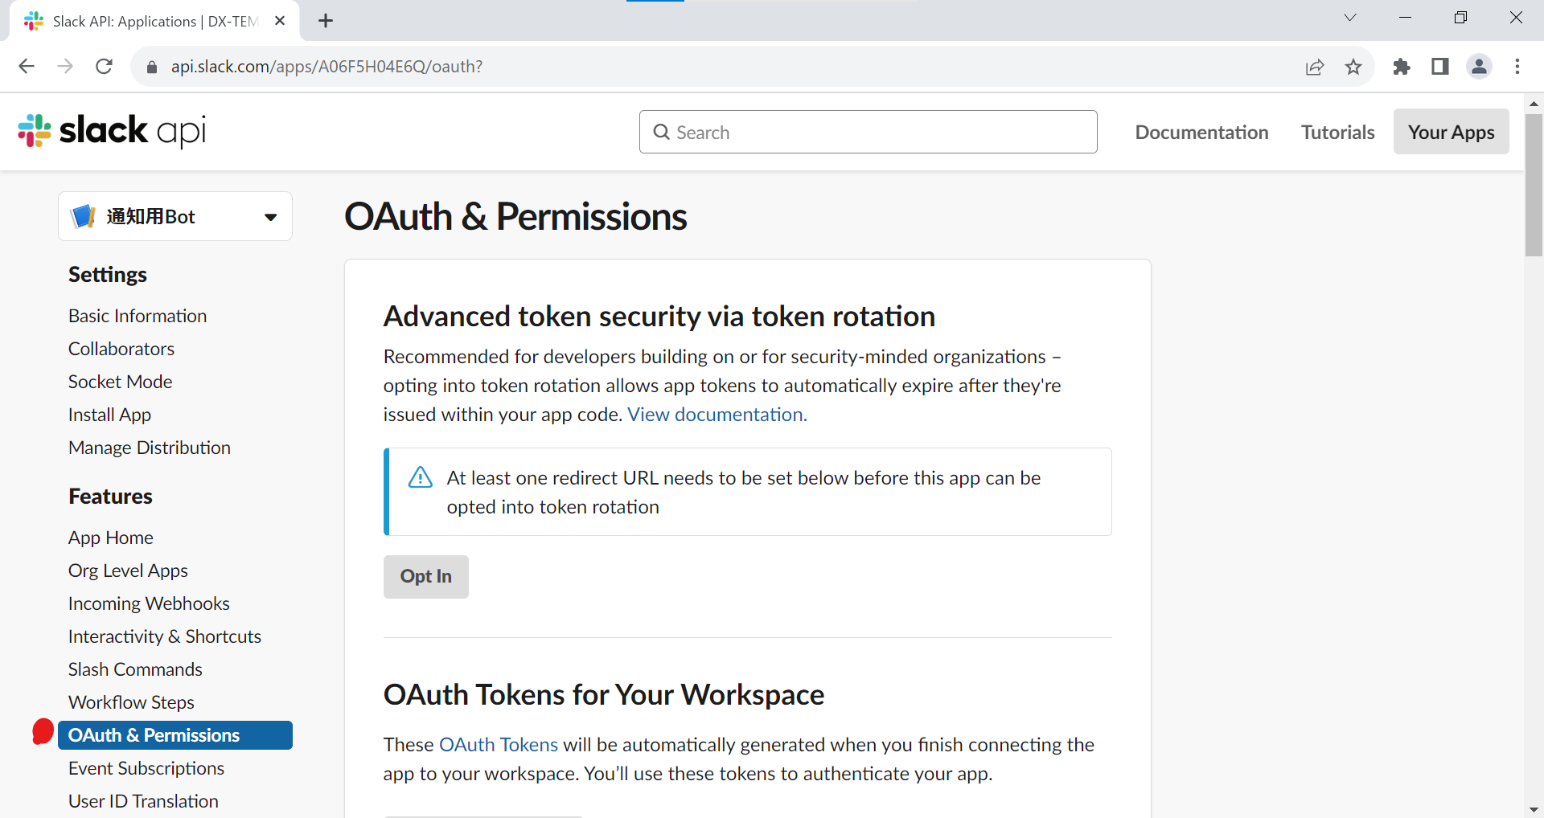Switch to the Slack API Applications tab

point(145,21)
